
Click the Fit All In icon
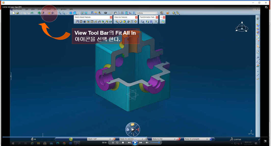49,13
